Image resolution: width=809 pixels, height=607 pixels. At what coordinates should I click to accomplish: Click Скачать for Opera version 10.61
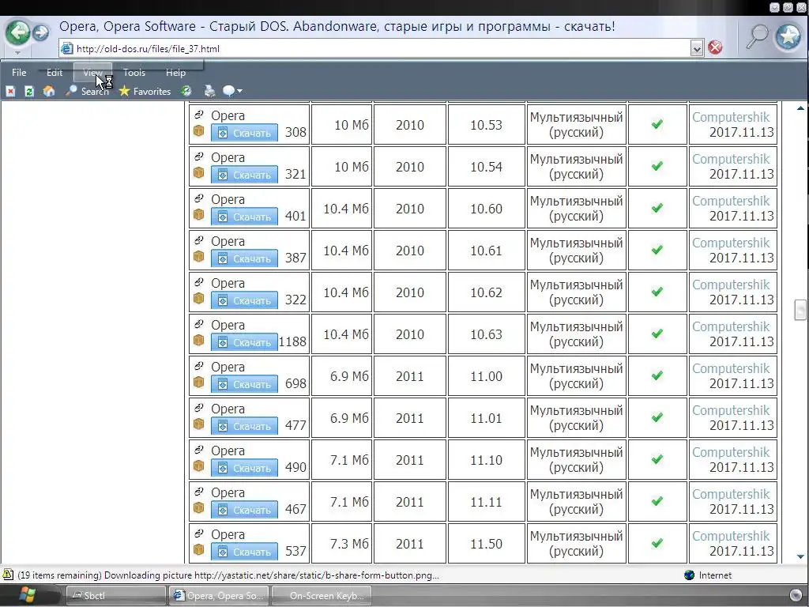click(x=244, y=258)
